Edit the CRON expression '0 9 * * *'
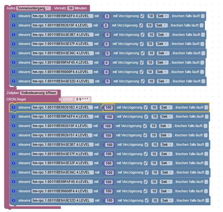The height and width of the screenshot is (212, 223). [x=83, y=99]
